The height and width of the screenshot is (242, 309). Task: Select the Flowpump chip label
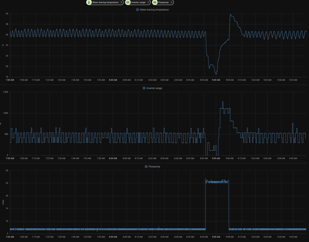tap(163, 2)
